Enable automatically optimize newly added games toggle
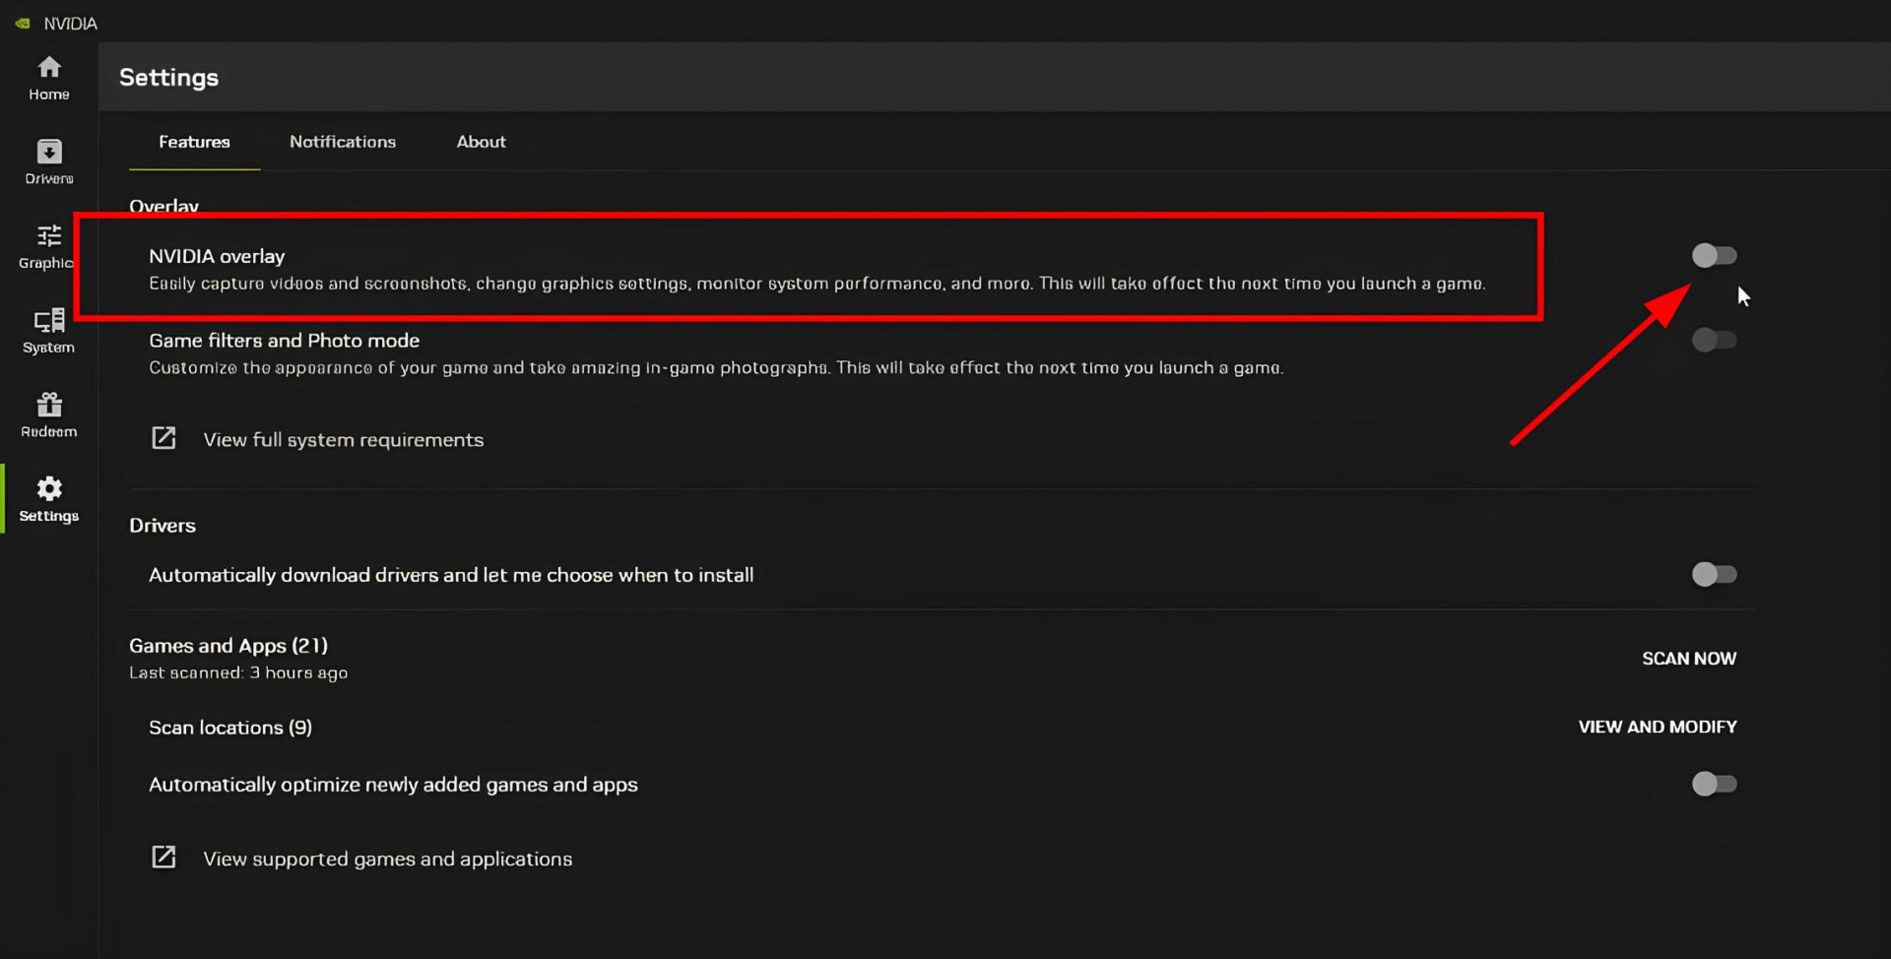 pyautogui.click(x=1714, y=784)
